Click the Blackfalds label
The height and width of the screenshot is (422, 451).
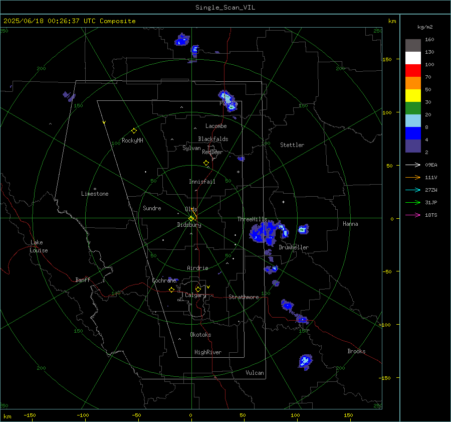[x=213, y=139]
